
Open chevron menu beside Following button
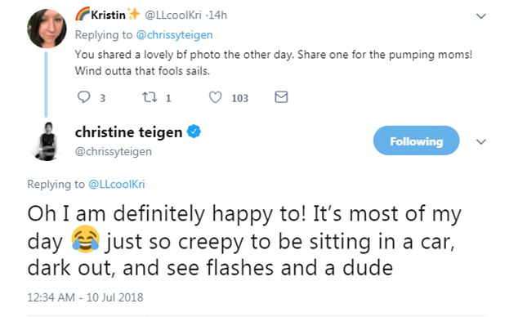point(481,141)
